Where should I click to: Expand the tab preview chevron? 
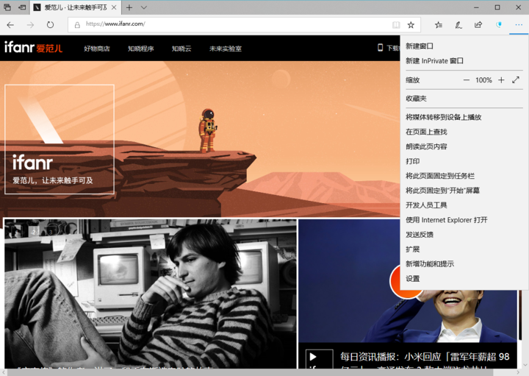[144, 7]
